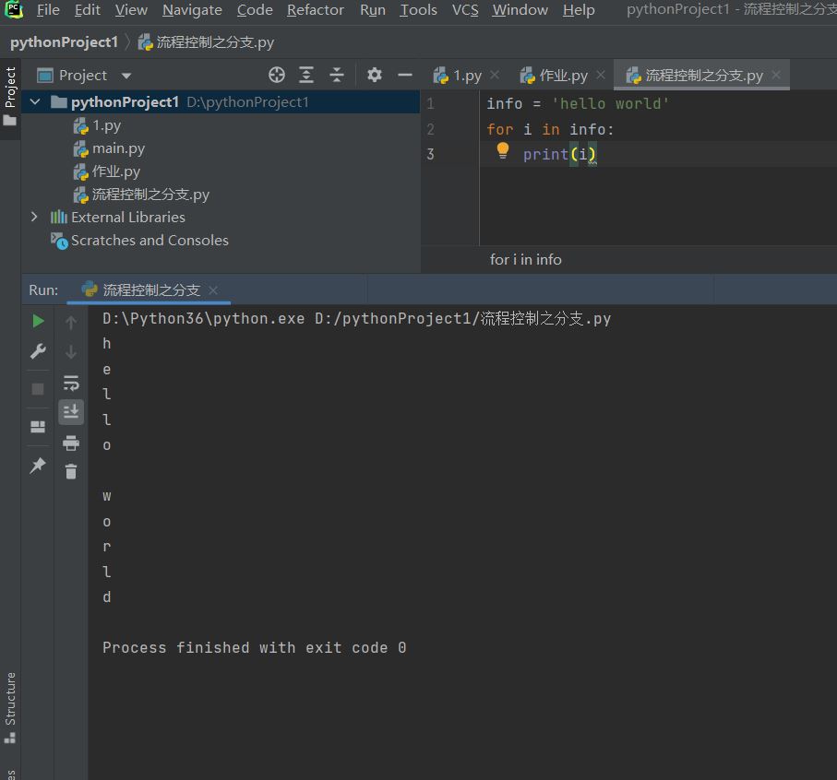Click pythonProject1 breadcrumb in navigation bar
The width and height of the screenshot is (837, 780).
coord(64,42)
